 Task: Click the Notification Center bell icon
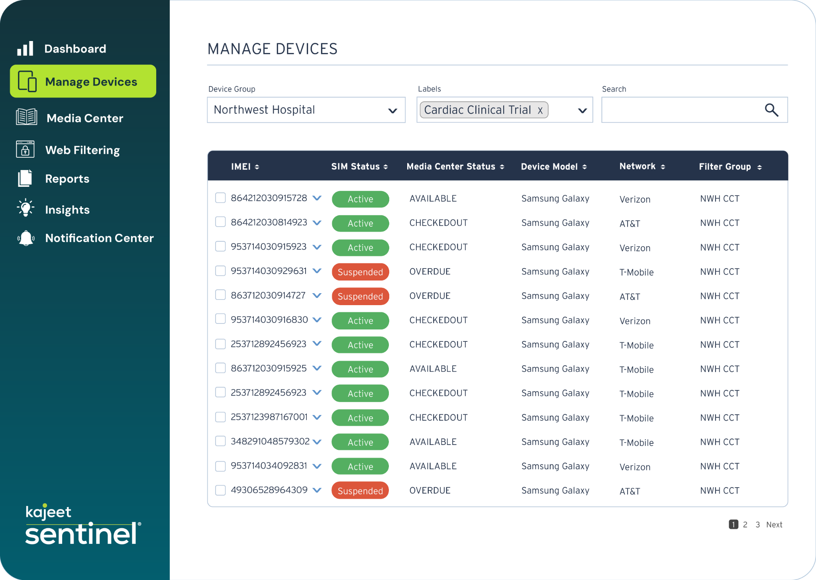coord(26,238)
